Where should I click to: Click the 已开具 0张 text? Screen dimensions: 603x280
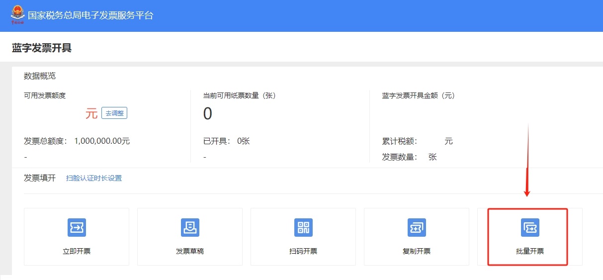(227, 141)
